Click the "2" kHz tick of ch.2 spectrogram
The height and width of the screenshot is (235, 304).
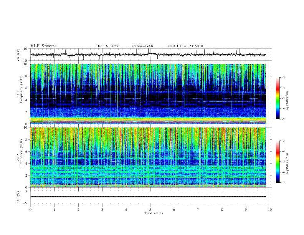26,175
